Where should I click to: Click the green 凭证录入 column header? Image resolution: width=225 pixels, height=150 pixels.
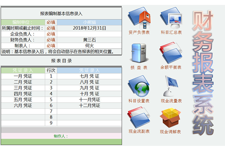pos(23,70)
